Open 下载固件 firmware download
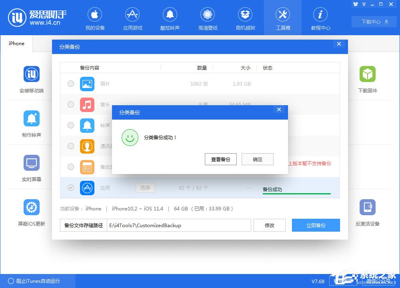This screenshot has width=400, height=288. tap(368, 78)
